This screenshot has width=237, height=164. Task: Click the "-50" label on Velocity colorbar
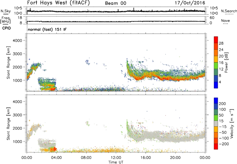[223, 132]
